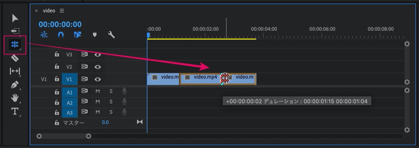
Task: Solo audio track A2
Action: [111, 102]
